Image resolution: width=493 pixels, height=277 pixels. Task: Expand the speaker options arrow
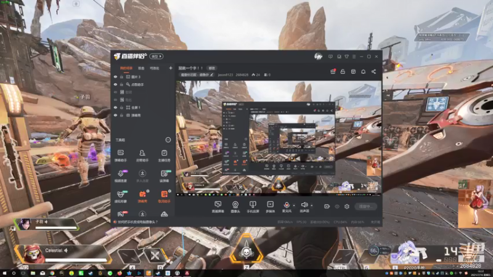click(x=312, y=206)
